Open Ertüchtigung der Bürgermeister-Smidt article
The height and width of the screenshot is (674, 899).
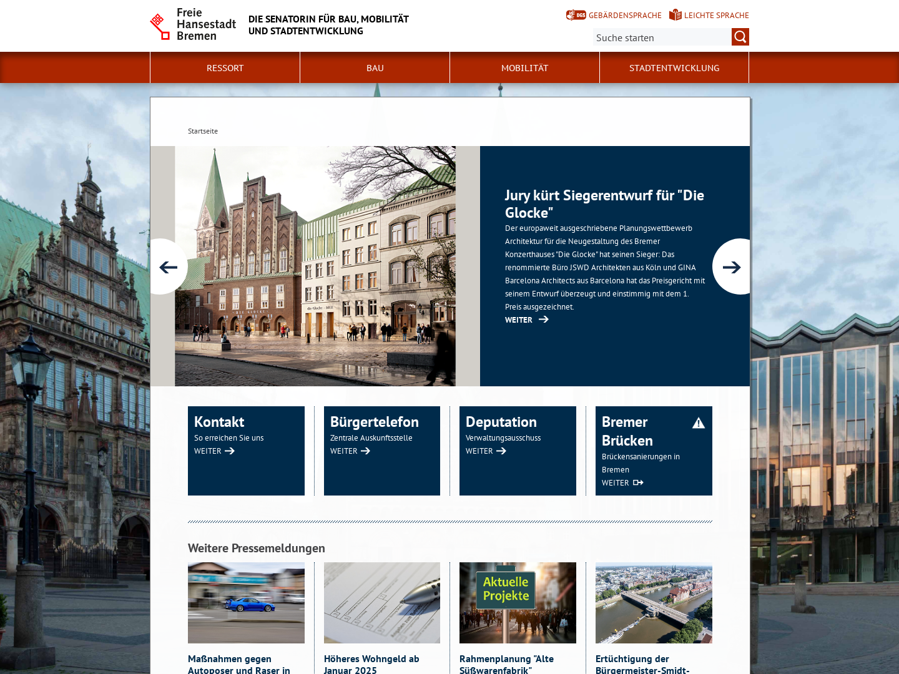tap(642, 664)
